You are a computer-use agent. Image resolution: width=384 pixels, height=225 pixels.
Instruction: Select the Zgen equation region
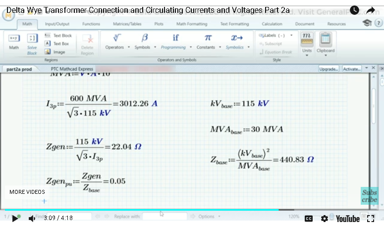[x=94, y=149]
